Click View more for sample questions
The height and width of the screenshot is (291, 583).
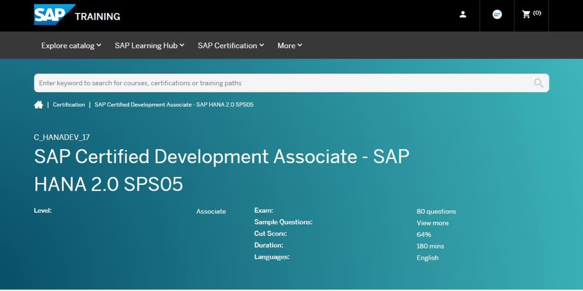point(432,223)
